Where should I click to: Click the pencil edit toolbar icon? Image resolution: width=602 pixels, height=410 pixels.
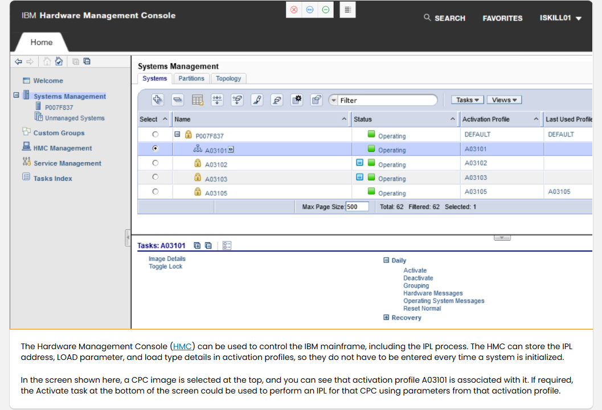point(257,100)
